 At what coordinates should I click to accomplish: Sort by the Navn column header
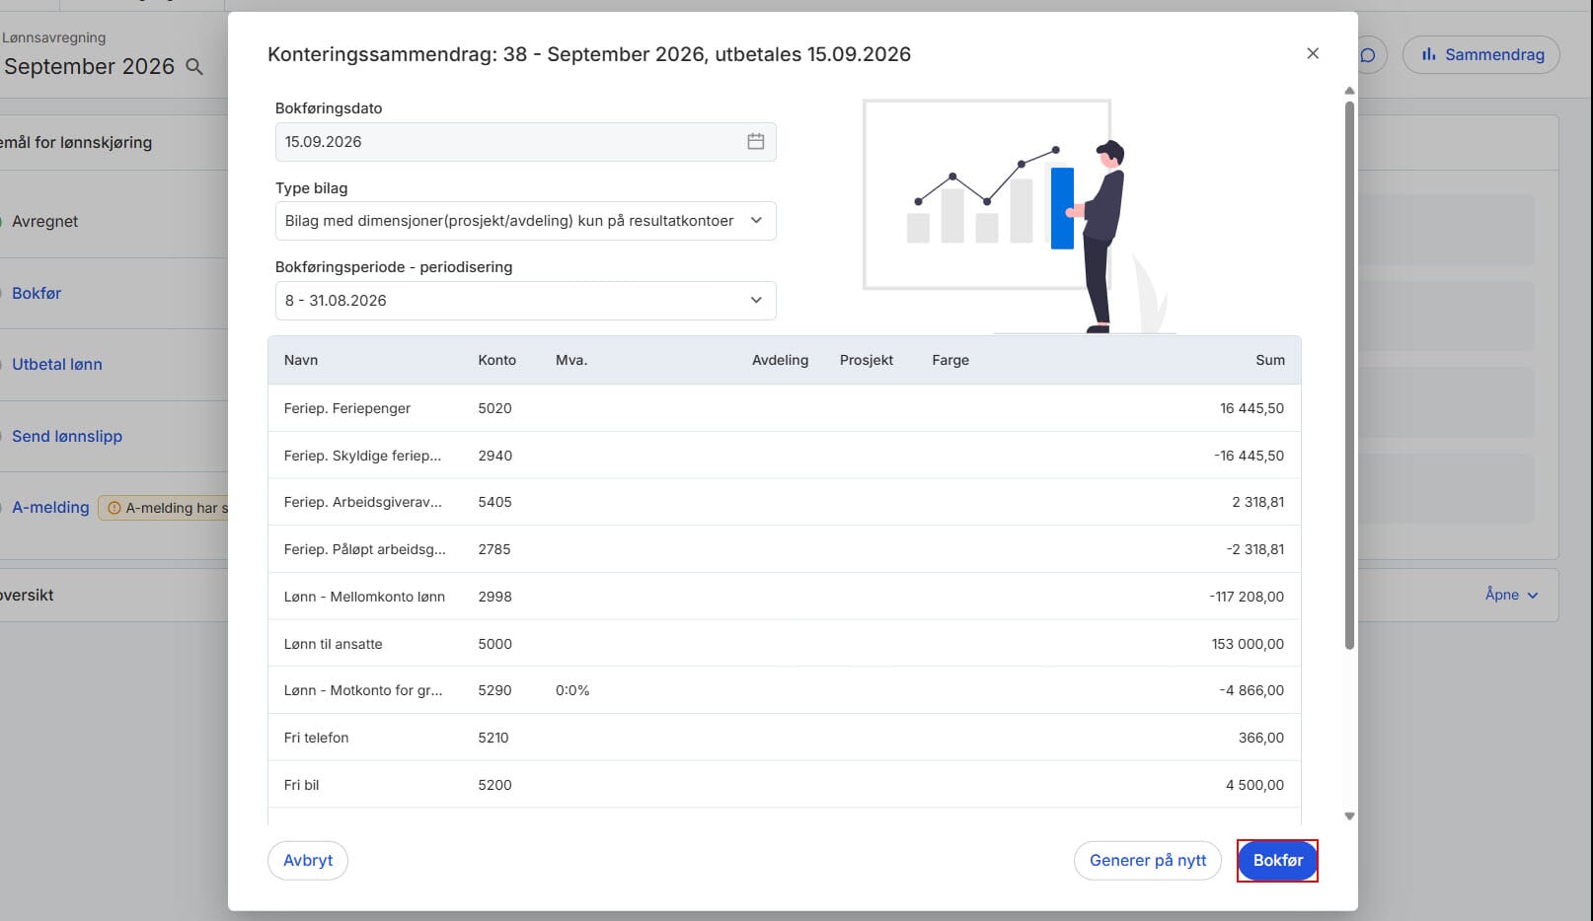(x=301, y=361)
